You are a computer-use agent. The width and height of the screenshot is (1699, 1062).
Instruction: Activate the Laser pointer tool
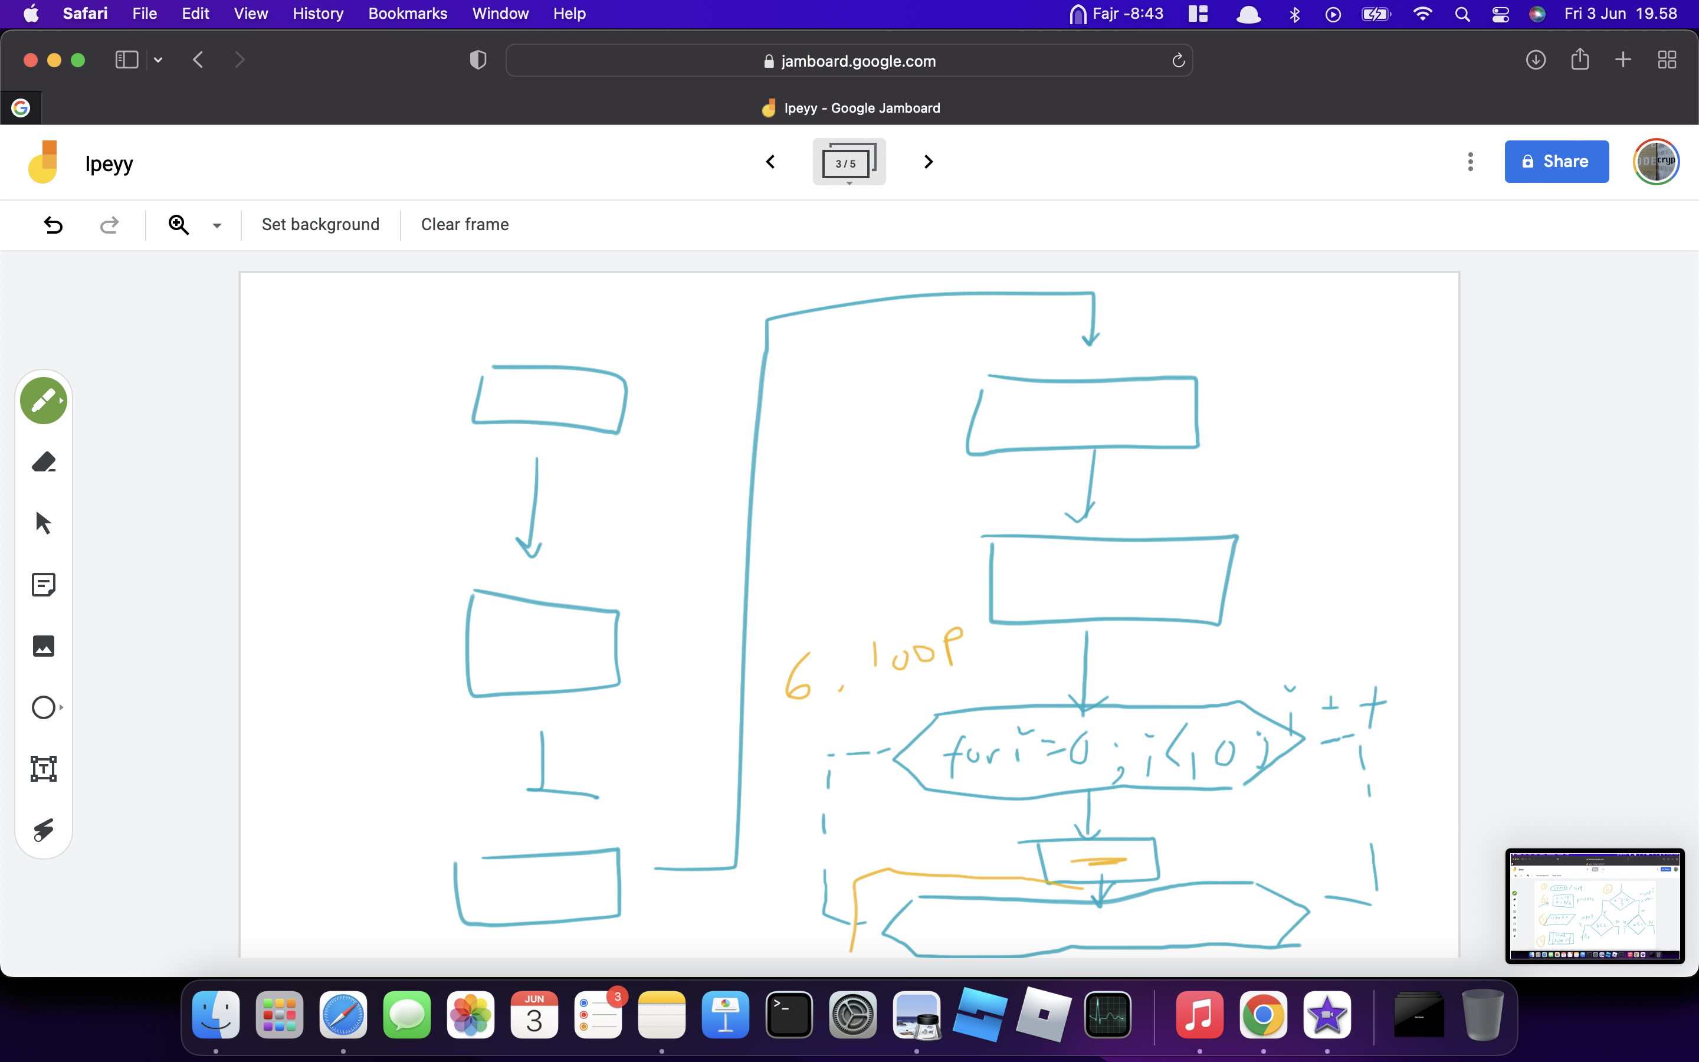click(44, 830)
